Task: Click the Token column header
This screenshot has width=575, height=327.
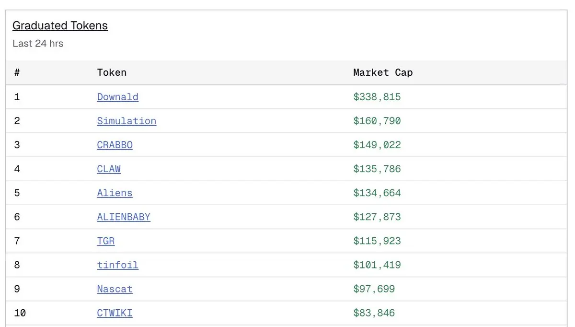Action: point(112,73)
